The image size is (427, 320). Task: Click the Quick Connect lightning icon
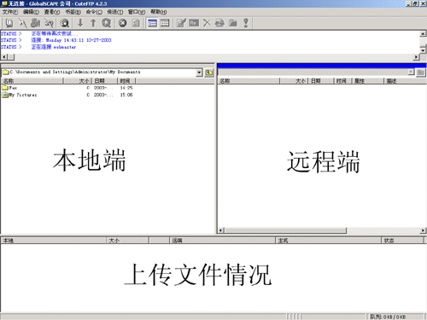click(x=22, y=23)
